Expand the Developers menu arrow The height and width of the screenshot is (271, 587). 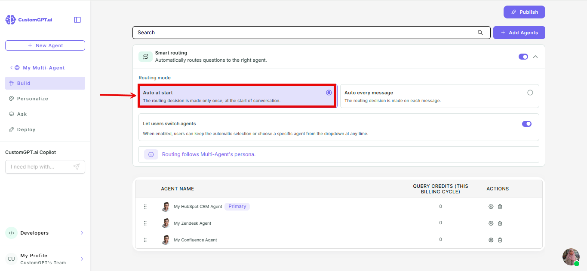tap(82, 233)
